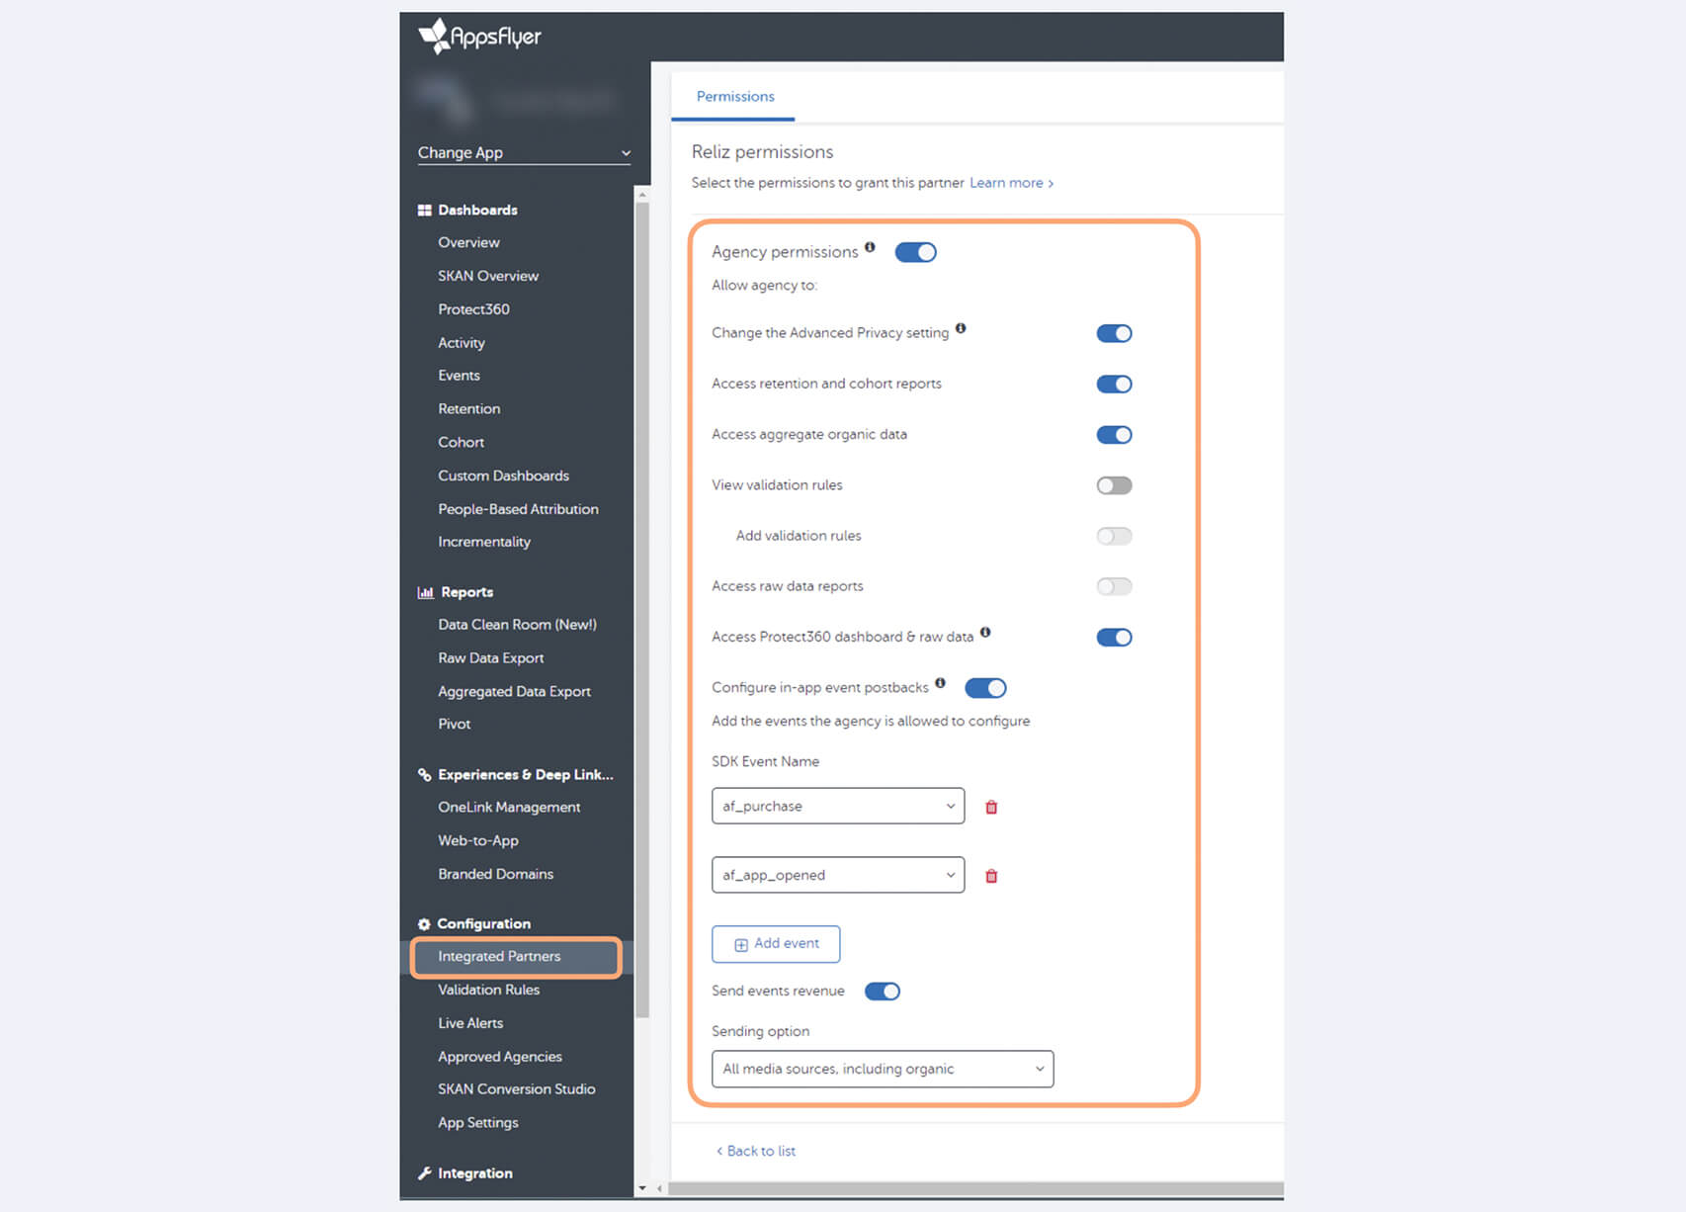This screenshot has height=1212, width=1686.
Task: Click the sidebar vertical scrollbar
Action: click(x=642, y=609)
